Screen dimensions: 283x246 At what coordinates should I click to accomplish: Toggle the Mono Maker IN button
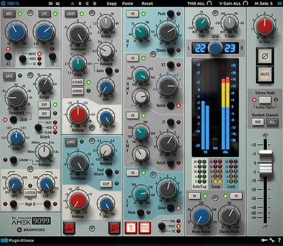click(x=194, y=196)
